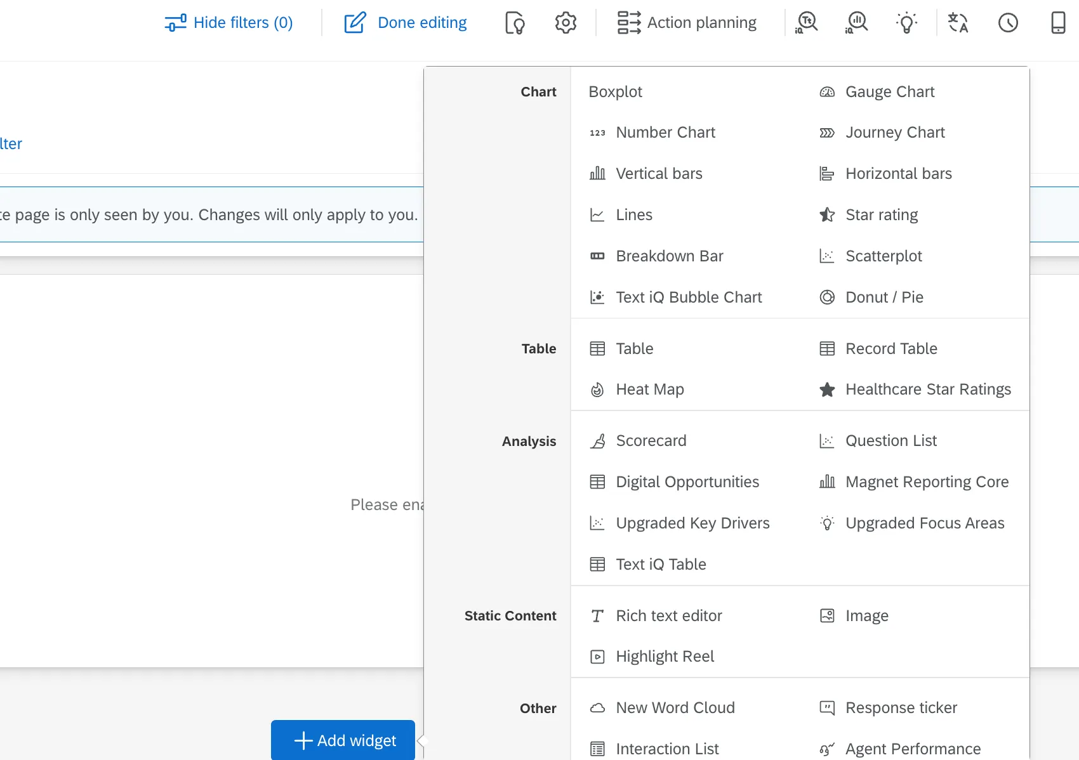Image resolution: width=1079 pixels, height=760 pixels.
Task: Select Lines chart widget icon
Action: pyautogui.click(x=597, y=215)
